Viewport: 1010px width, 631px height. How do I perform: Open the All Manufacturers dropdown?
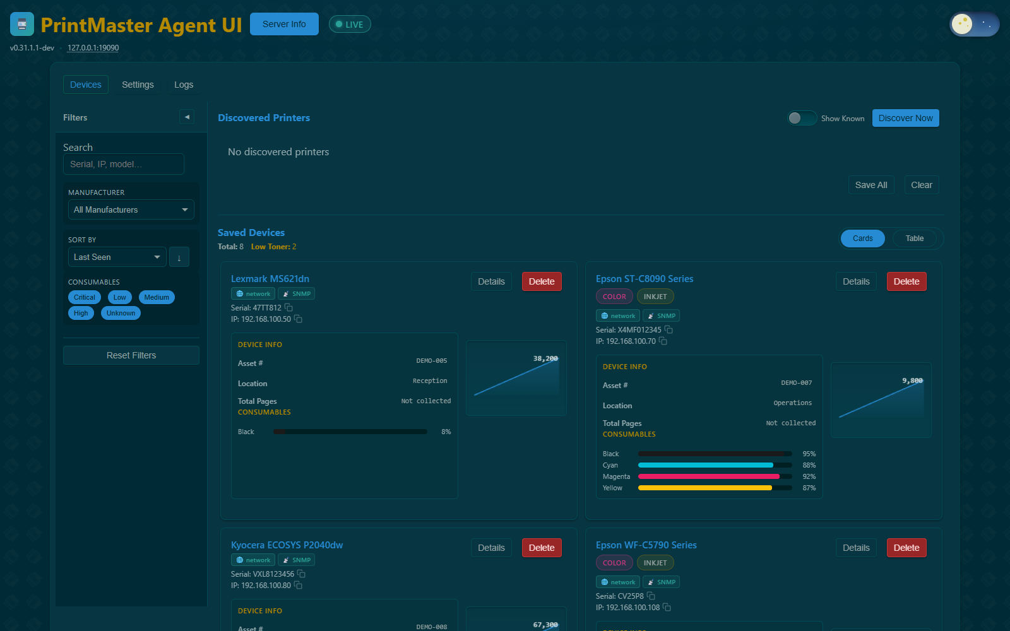coord(131,209)
